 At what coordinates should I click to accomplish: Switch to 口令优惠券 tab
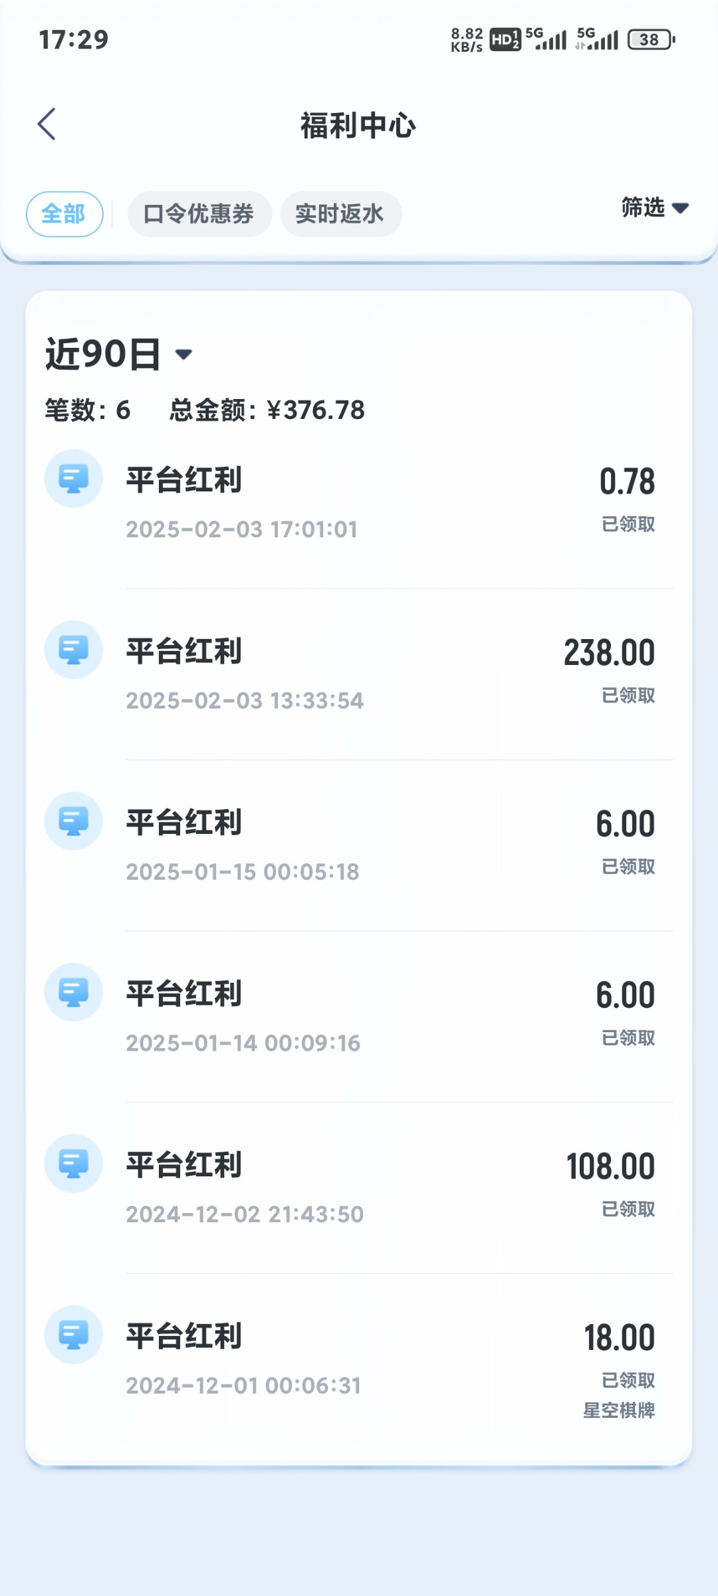(x=199, y=214)
